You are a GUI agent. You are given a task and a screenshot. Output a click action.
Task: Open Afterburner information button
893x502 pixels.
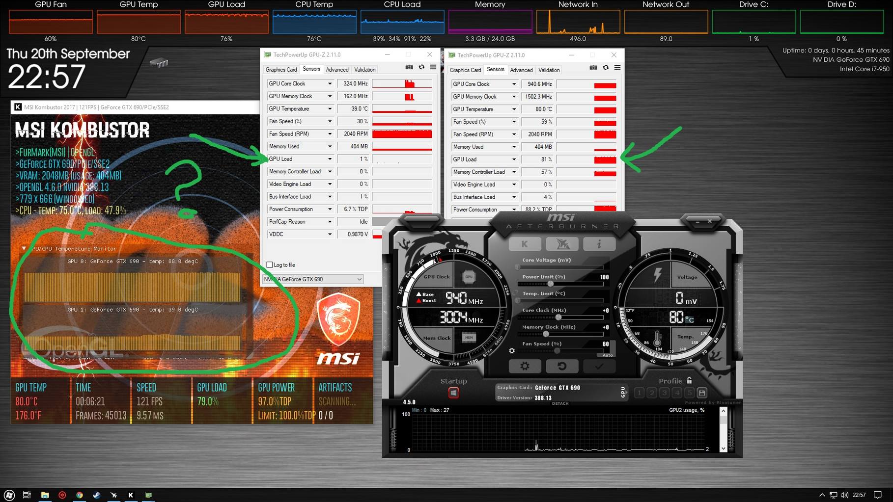[x=599, y=244]
